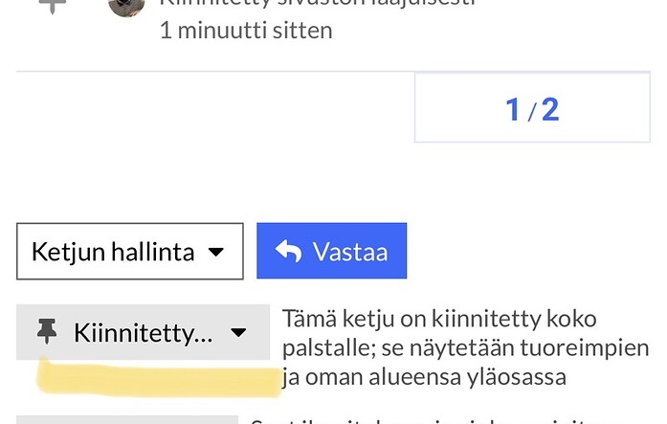
Task: Click the "1 minuutti sitten" timestamp
Action: tap(246, 30)
